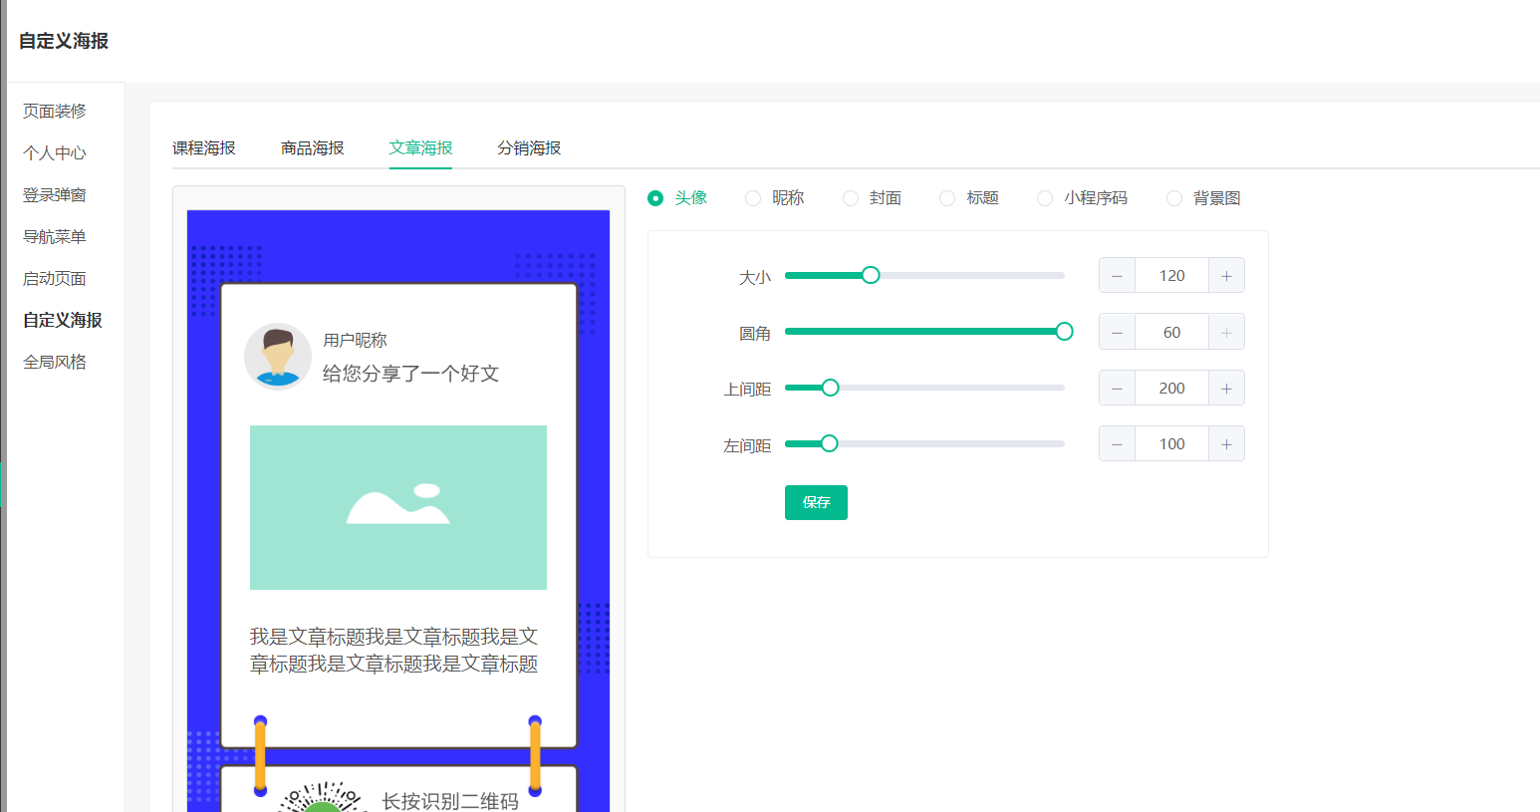Select the 小程序码 radio option
1540x812 pixels.
click(1083, 198)
